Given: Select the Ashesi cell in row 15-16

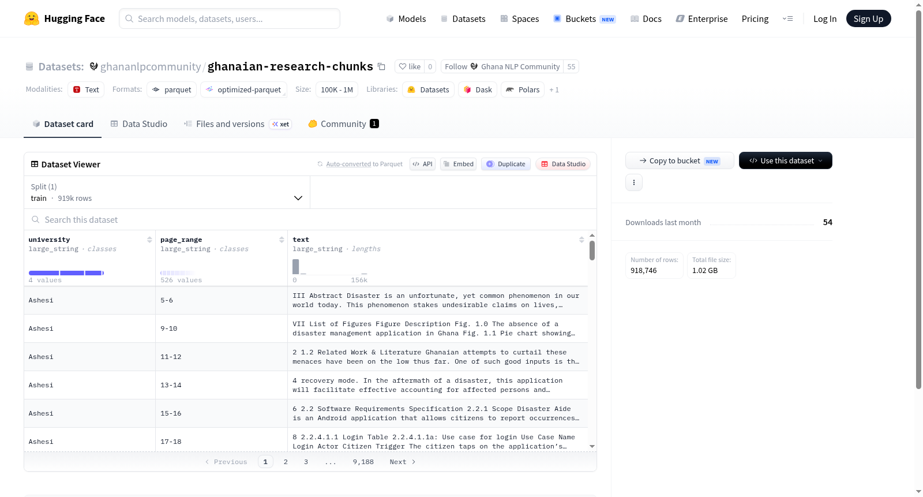Looking at the screenshot, I should [x=89, y=413].
